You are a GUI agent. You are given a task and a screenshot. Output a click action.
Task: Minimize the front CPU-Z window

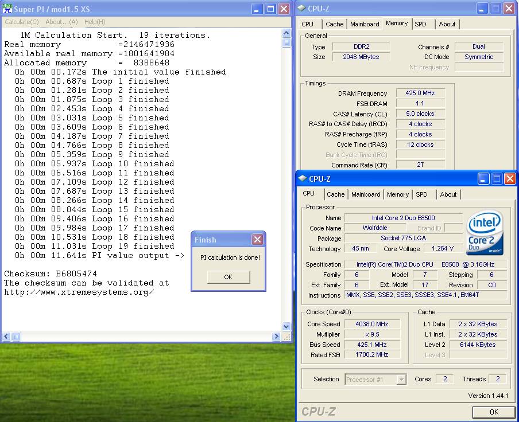[483, 179]
